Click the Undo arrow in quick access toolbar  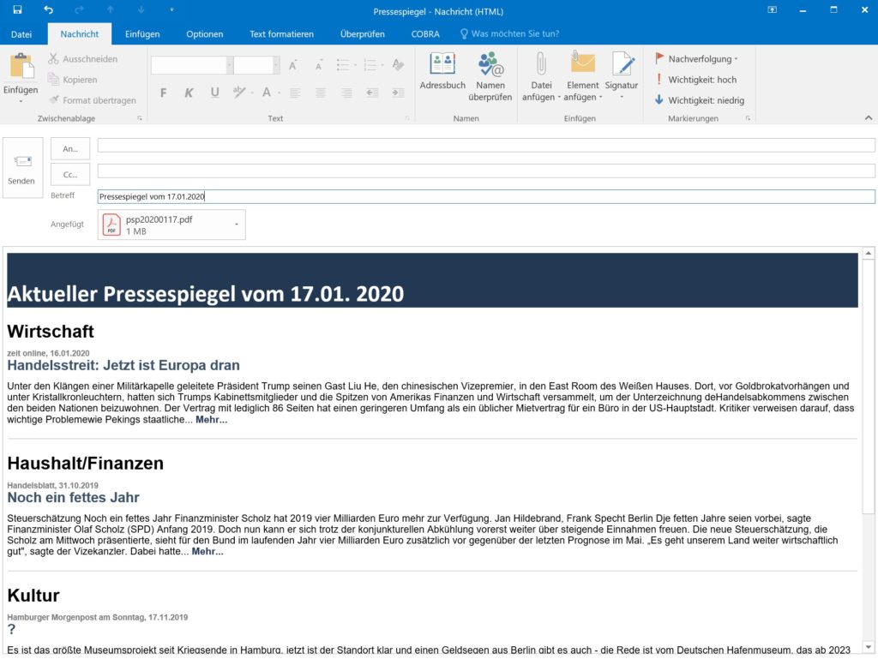[x=49, y=10]
